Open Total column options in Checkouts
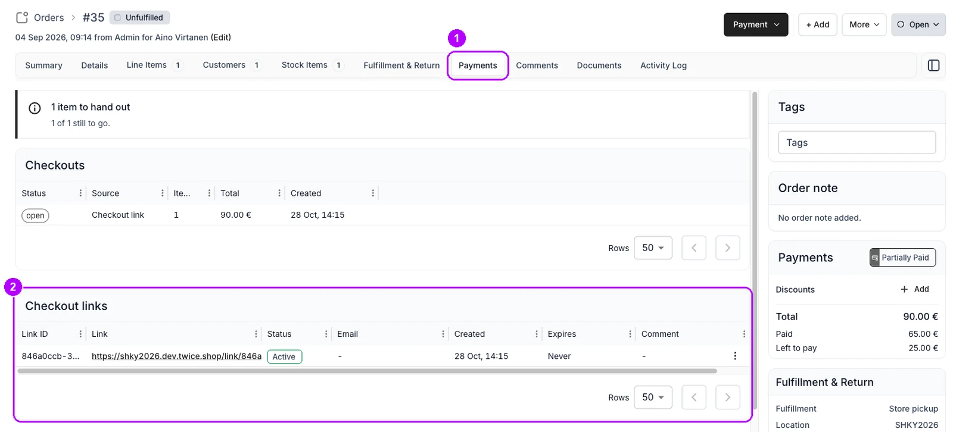The width and height of the screenshot is (953, 432). click(279, 193)
